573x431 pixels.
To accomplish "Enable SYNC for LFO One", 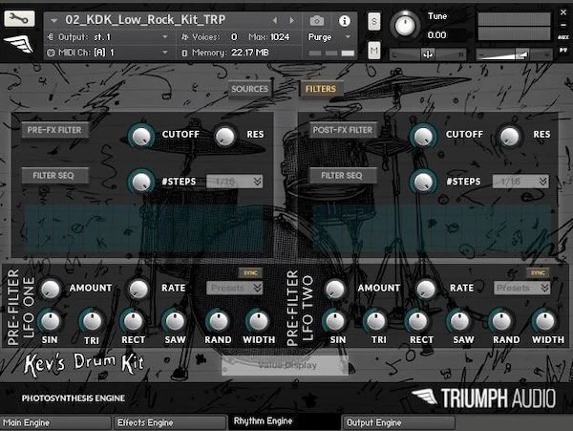I will [250, 272].
